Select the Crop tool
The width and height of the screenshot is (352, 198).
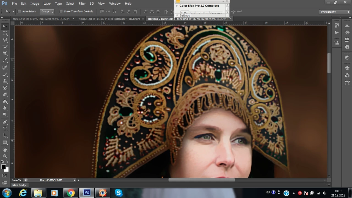click(x=5, y=53)
